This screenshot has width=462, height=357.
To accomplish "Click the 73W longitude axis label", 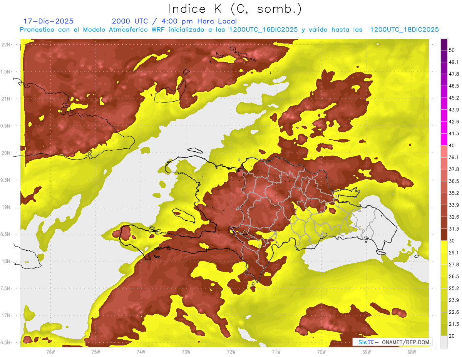I will [x=186, y=352].
